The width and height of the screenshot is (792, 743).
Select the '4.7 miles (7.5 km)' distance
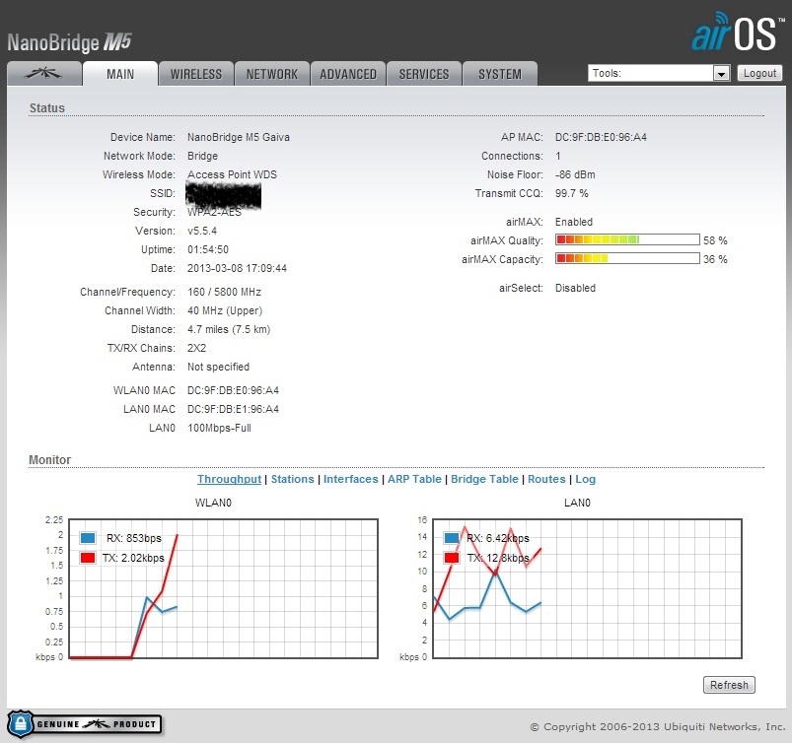click(229, 329)
